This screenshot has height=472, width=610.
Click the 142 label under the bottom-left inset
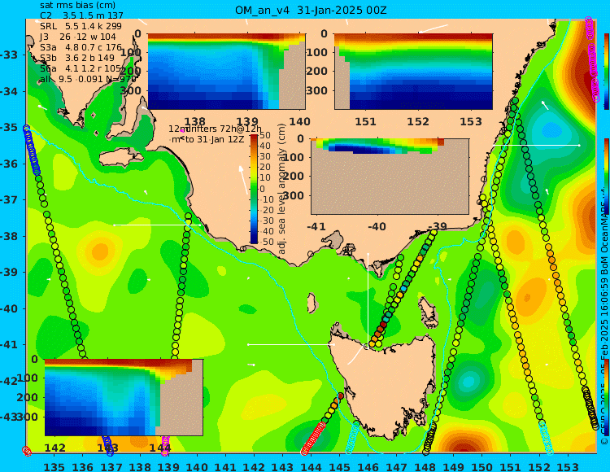click(55, 448)
